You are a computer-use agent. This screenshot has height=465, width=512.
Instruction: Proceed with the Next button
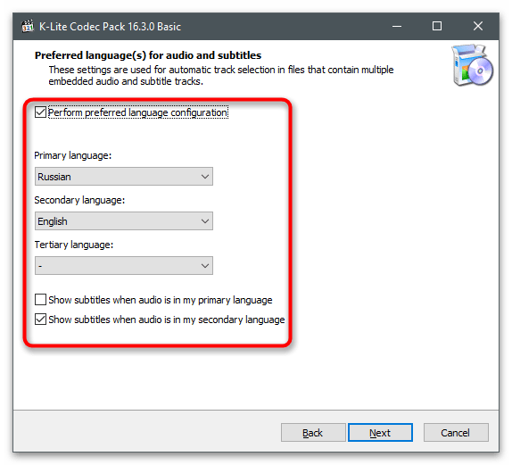click(380, 433)
